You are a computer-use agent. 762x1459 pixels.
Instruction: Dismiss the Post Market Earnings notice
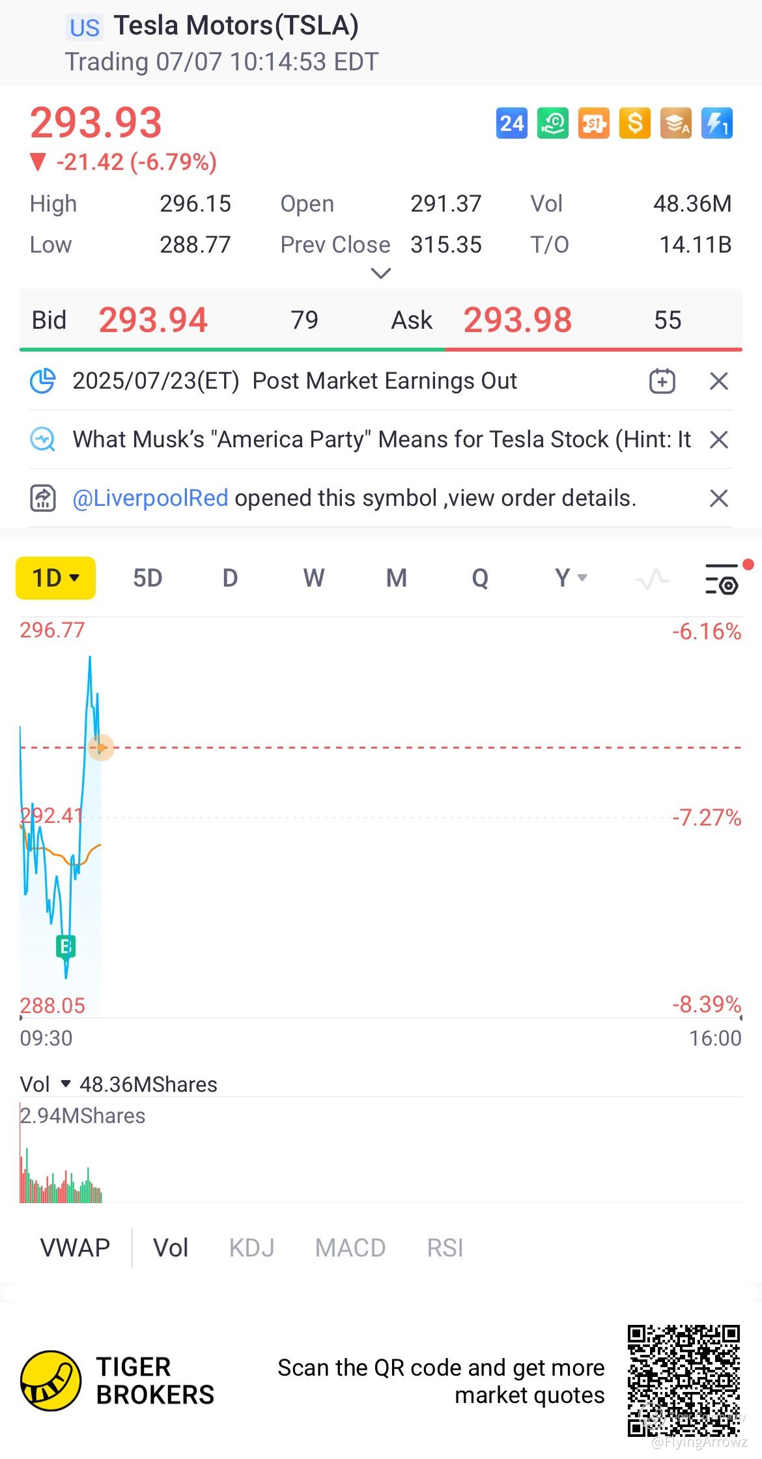click(718, 381)
